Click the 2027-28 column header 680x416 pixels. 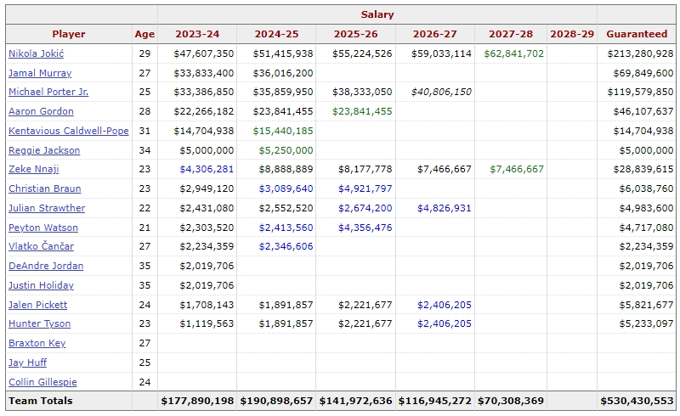(x=511, y=34)
